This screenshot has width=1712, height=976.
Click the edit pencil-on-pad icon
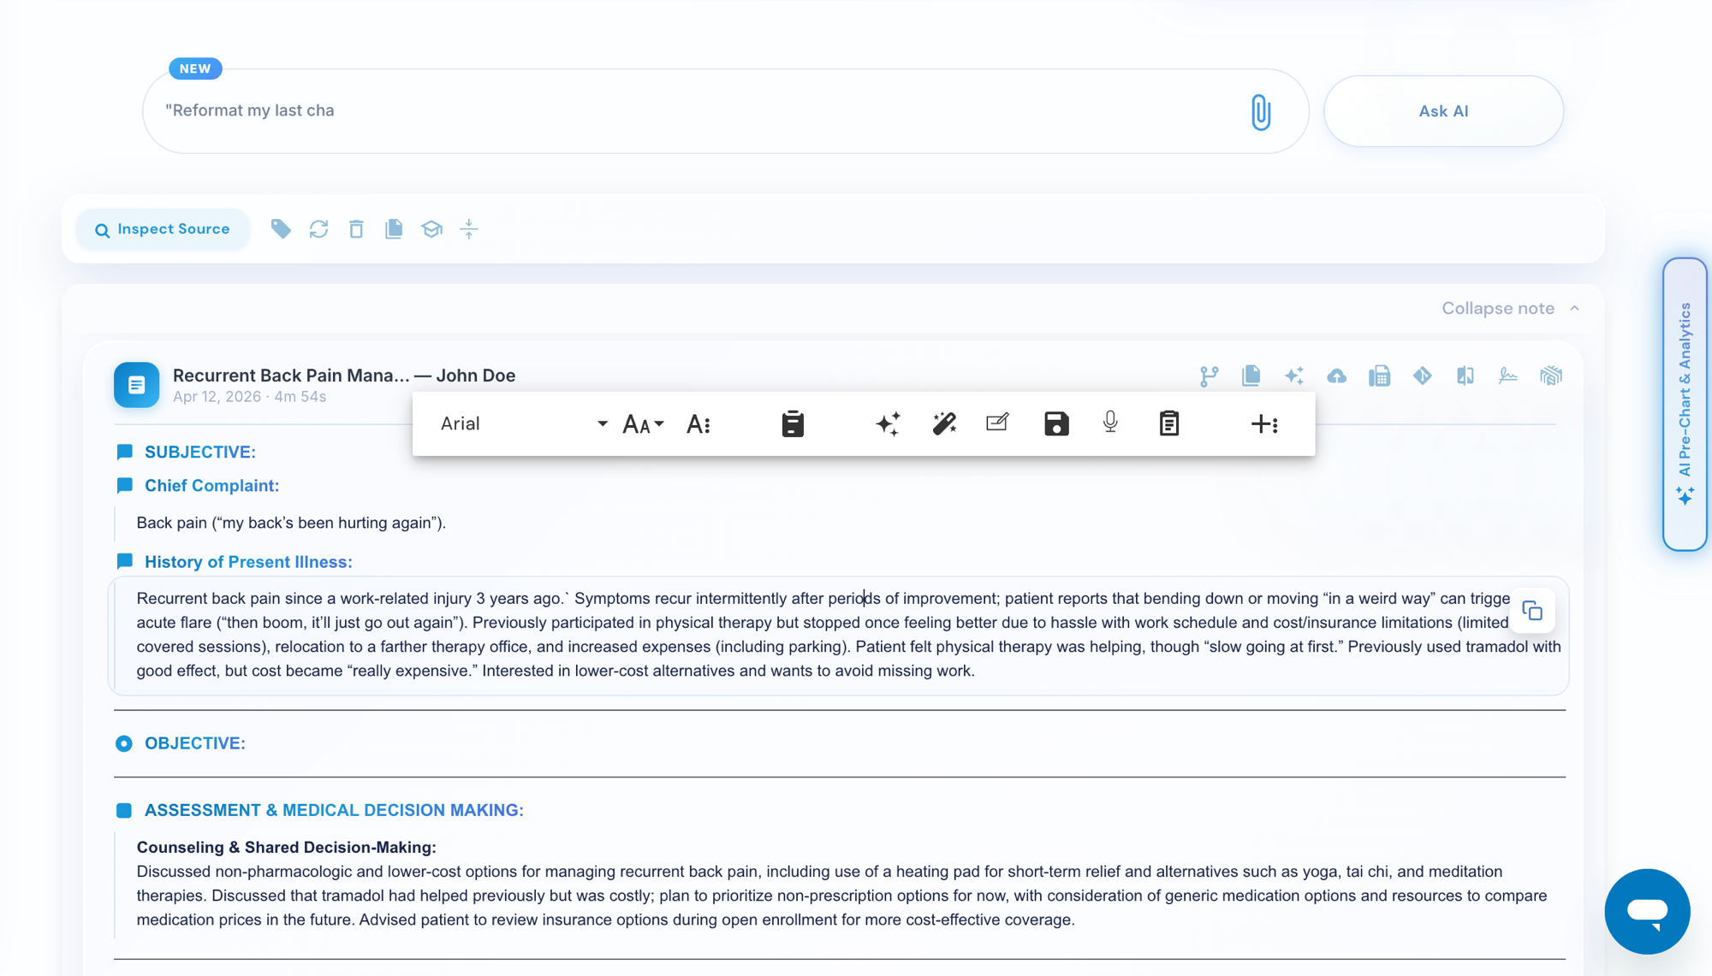pos(997,423)
